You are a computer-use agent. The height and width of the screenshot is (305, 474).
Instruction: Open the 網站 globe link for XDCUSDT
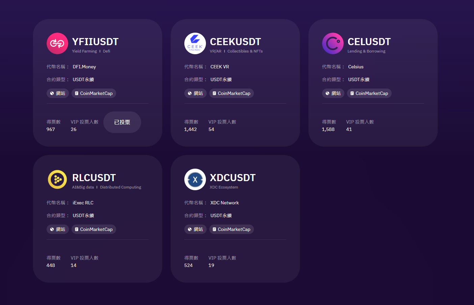(x=195, y=229)
